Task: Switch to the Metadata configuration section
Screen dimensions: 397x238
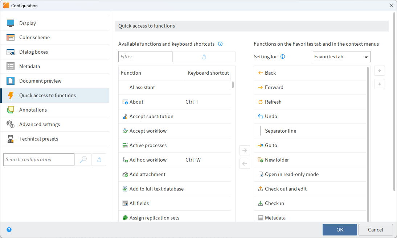Action: tap(29, 66)
